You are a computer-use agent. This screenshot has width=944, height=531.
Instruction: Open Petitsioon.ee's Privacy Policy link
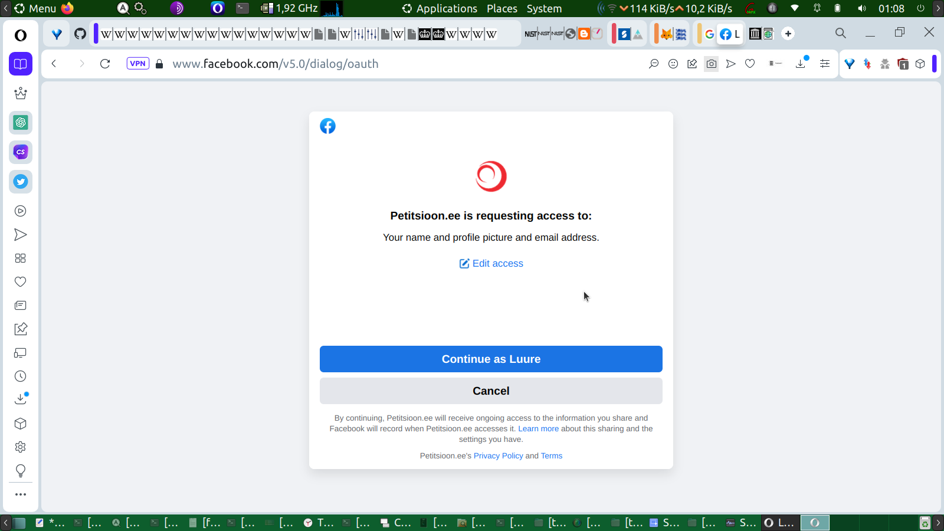[x=498, y=456]
